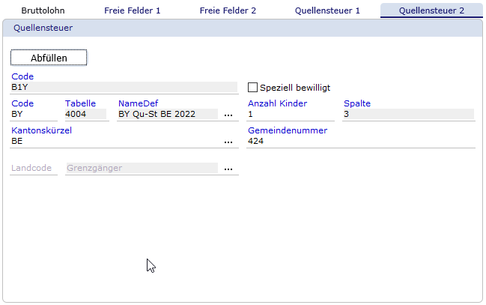Open the Grenzgänger lookup ellipsis button
486x305 pixels.
228,169
